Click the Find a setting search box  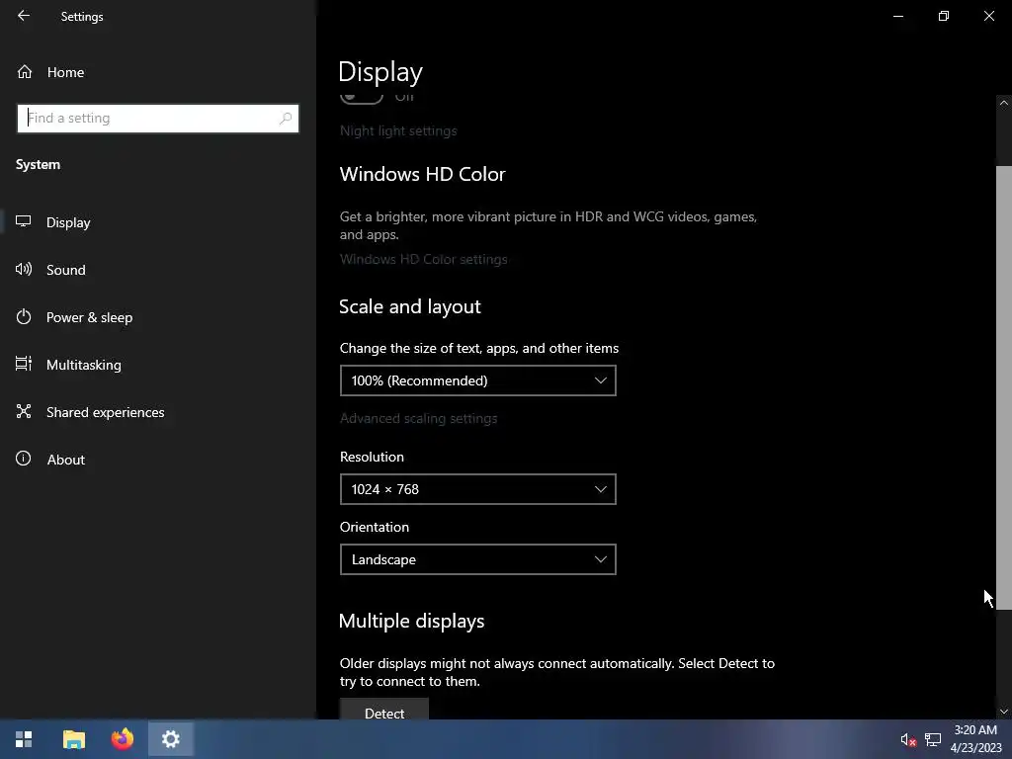click(x=158, y=119)
